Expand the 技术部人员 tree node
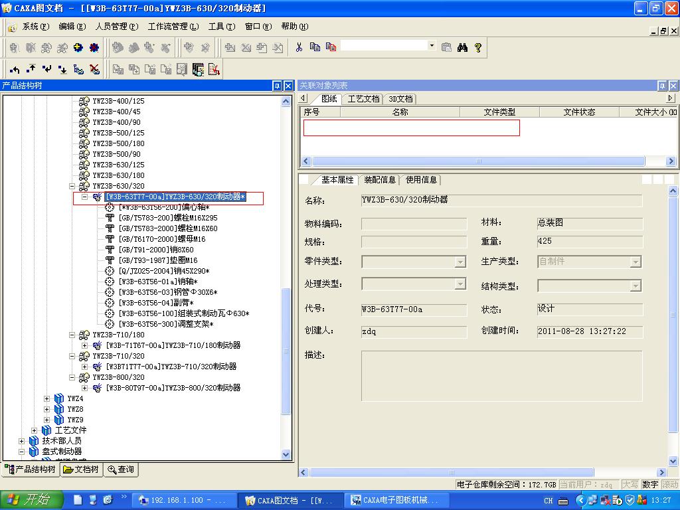This screenshot has height=510, width=680. click(21, 441)
